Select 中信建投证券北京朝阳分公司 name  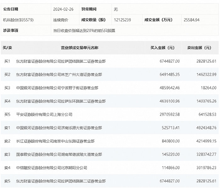[x=52, y=168]
